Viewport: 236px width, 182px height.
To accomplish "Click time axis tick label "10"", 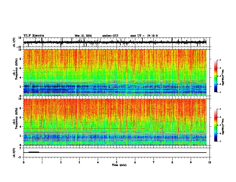I will point(209,162).
